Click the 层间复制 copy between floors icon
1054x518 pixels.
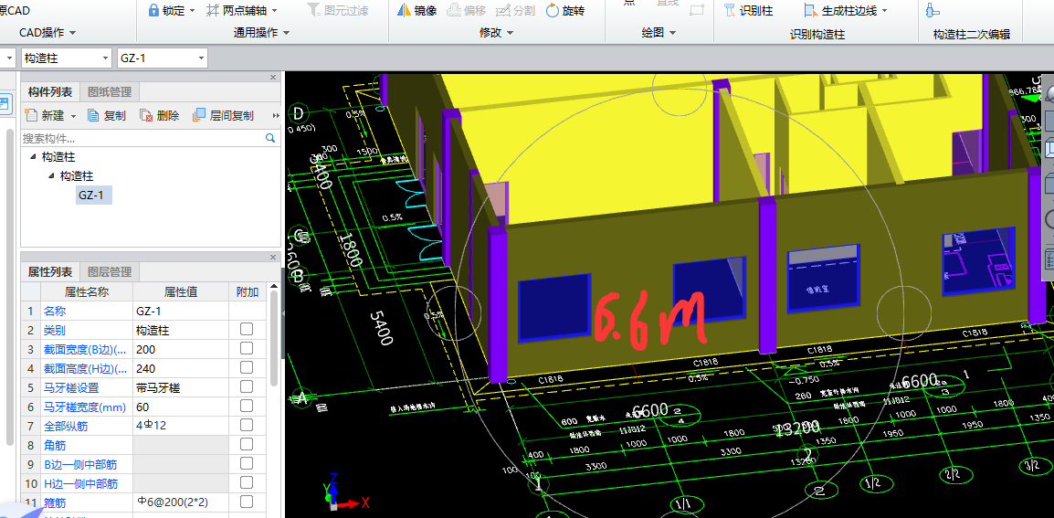click(x=198, y=116)
